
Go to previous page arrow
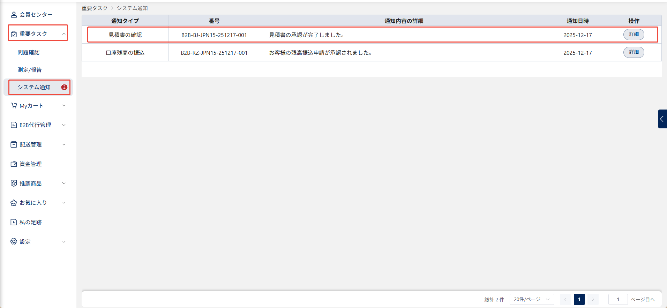[x=565, y=299]
